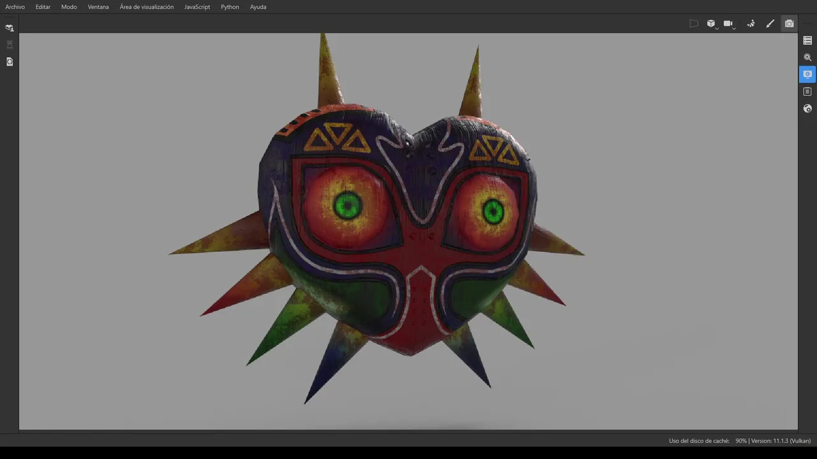Image resolution: width=817 pixels, height=459 pixels.
Task: Open the Python menu
Action: 230,7
